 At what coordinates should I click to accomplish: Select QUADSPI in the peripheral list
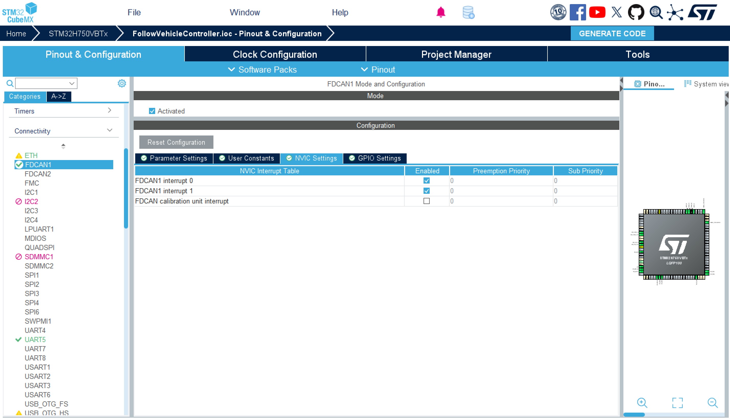point(39,247)
